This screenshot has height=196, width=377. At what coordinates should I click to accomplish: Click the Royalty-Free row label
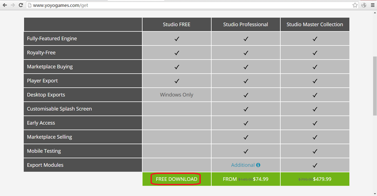[x=41, y=53]
